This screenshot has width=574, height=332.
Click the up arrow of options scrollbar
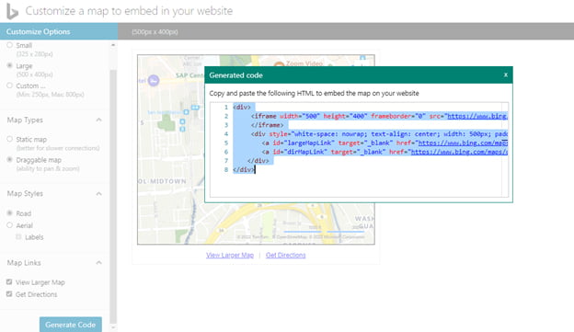pos(113,45)
